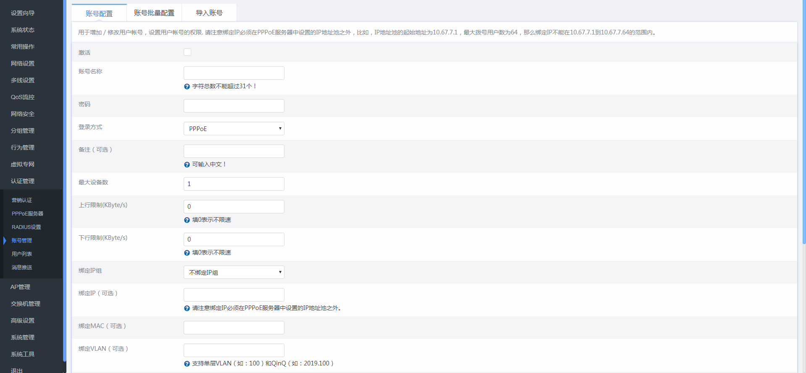Focus the 备注 input field

(234, 151)
